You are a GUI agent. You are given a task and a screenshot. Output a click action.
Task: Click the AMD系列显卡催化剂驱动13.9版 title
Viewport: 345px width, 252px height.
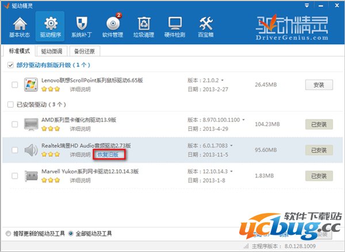[x=79, y=120]
